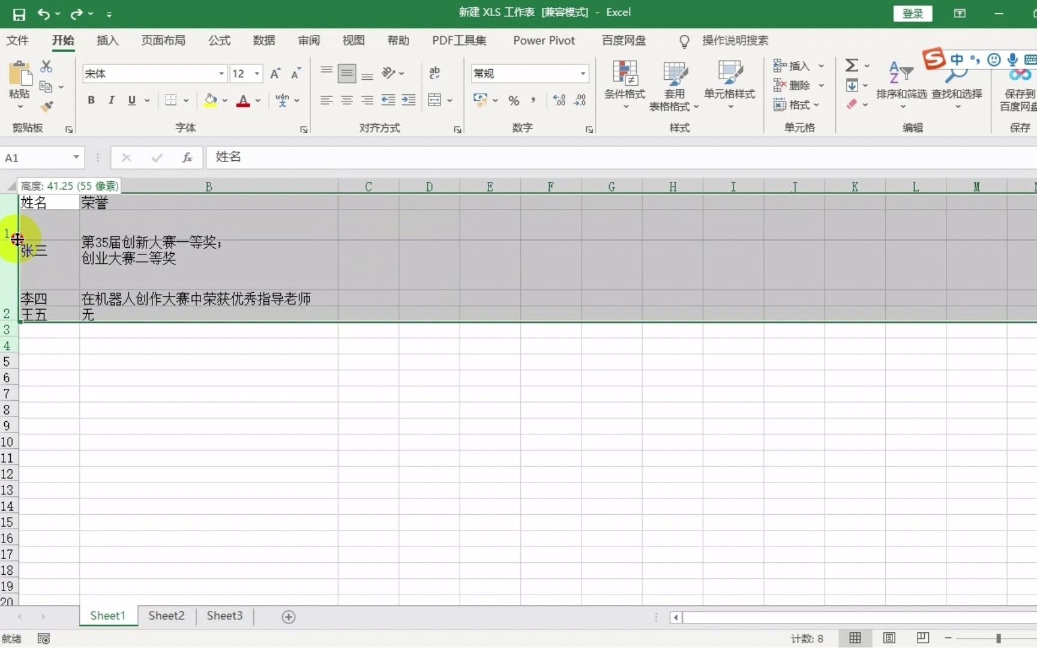Switch to the Page Layout (页面布局) tab
Viewport: 1037px width, 648px height.
163,40
